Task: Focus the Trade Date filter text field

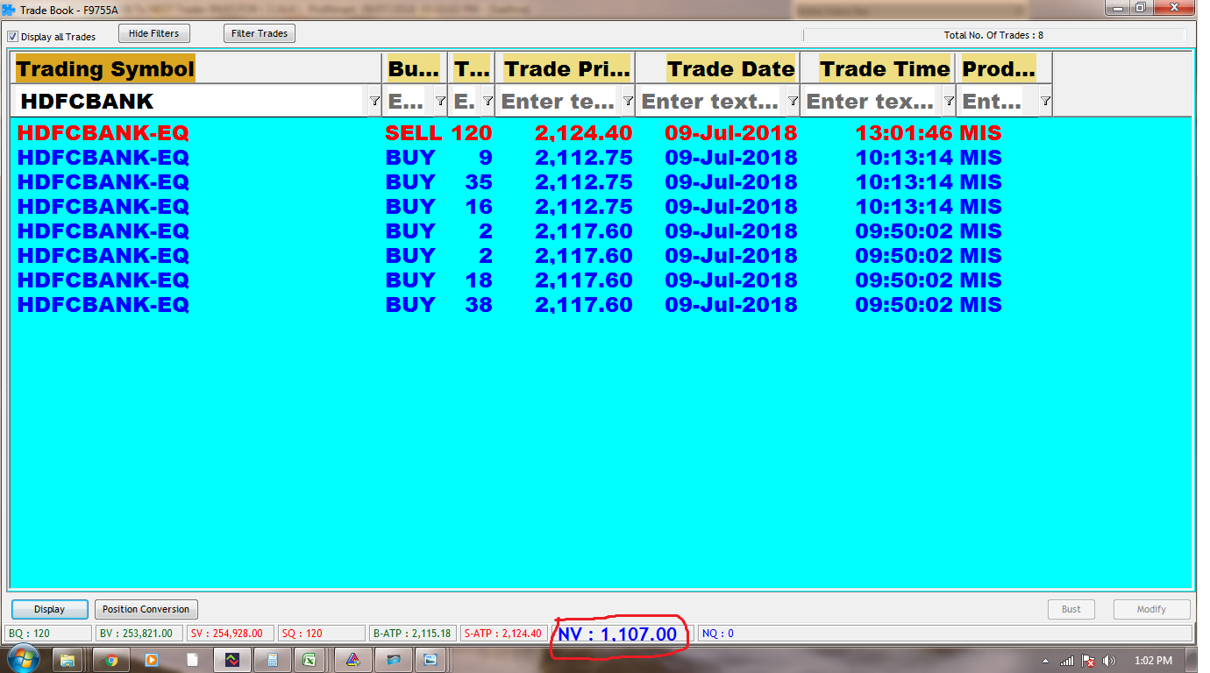Action: 710,102
